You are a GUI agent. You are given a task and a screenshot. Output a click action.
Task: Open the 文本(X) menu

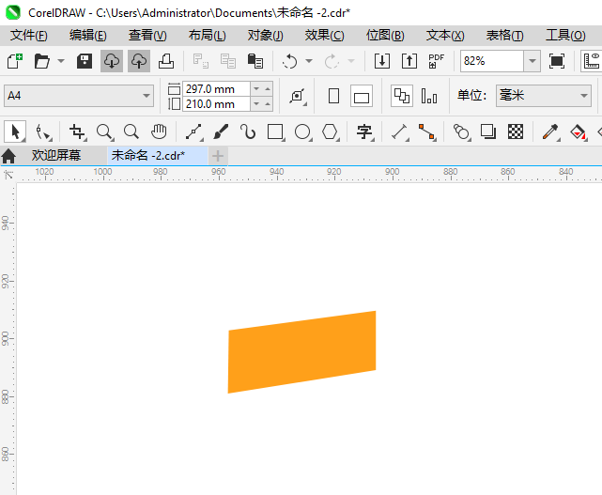coord(445,36)
